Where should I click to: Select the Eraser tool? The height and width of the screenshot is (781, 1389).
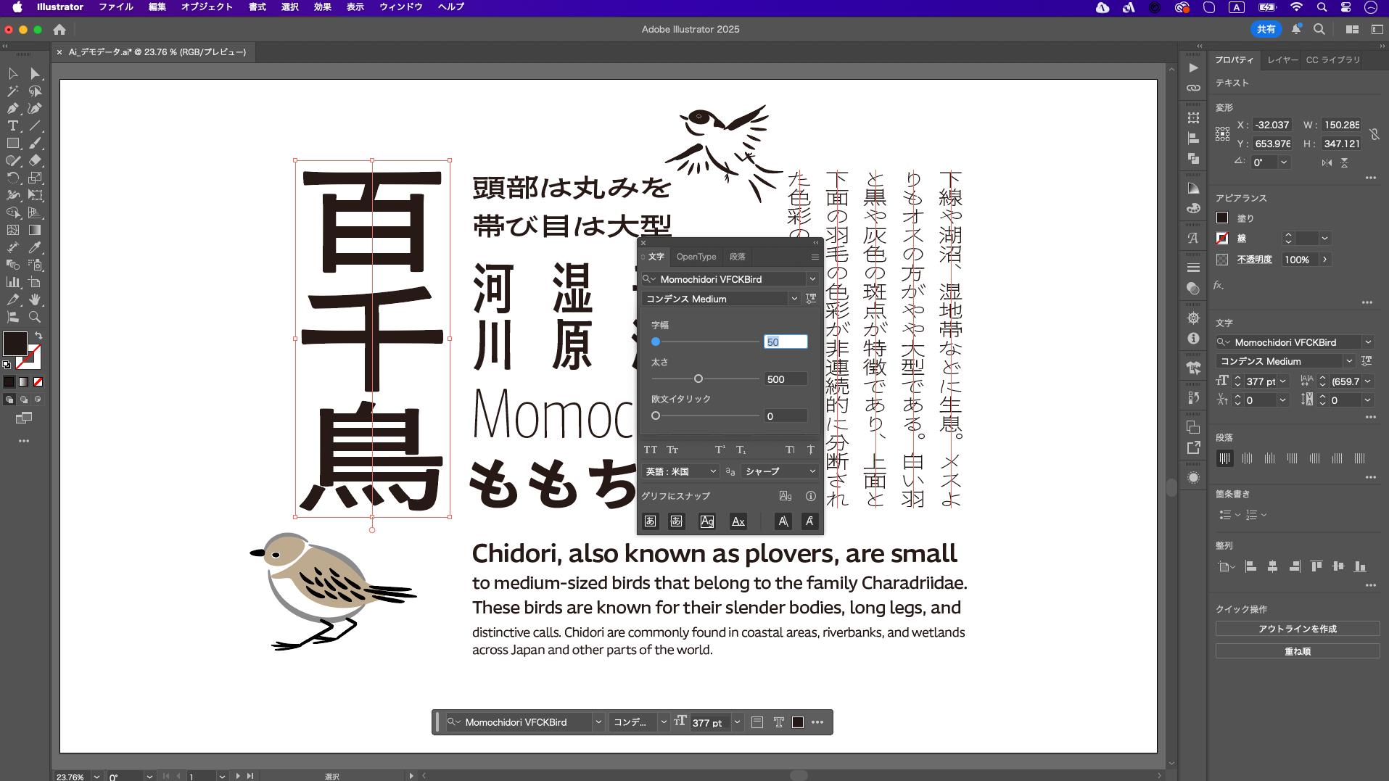pyautogui.click(x=35, y=160)
